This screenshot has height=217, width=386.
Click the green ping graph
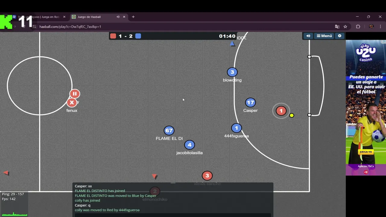[14, 214]
